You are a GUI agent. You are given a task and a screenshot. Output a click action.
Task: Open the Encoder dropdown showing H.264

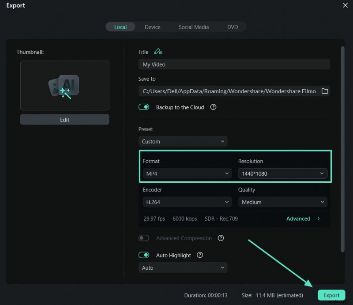pos(186,202)
